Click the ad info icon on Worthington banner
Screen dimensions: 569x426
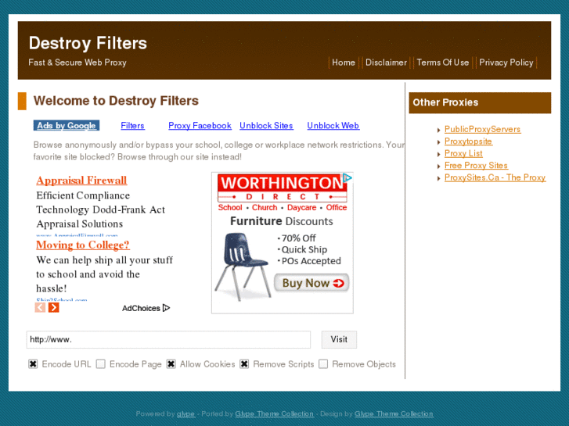[x=348, y=177]
